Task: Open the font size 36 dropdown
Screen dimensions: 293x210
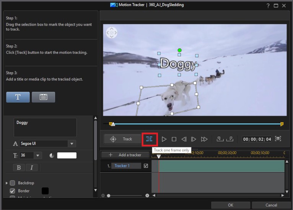Action: click(x=38, y=155)
